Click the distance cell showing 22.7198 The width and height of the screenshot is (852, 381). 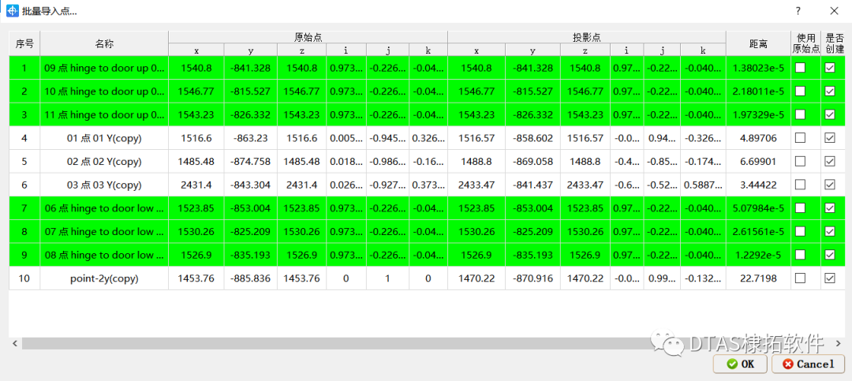pyautogui.click(x=758, y=278)
